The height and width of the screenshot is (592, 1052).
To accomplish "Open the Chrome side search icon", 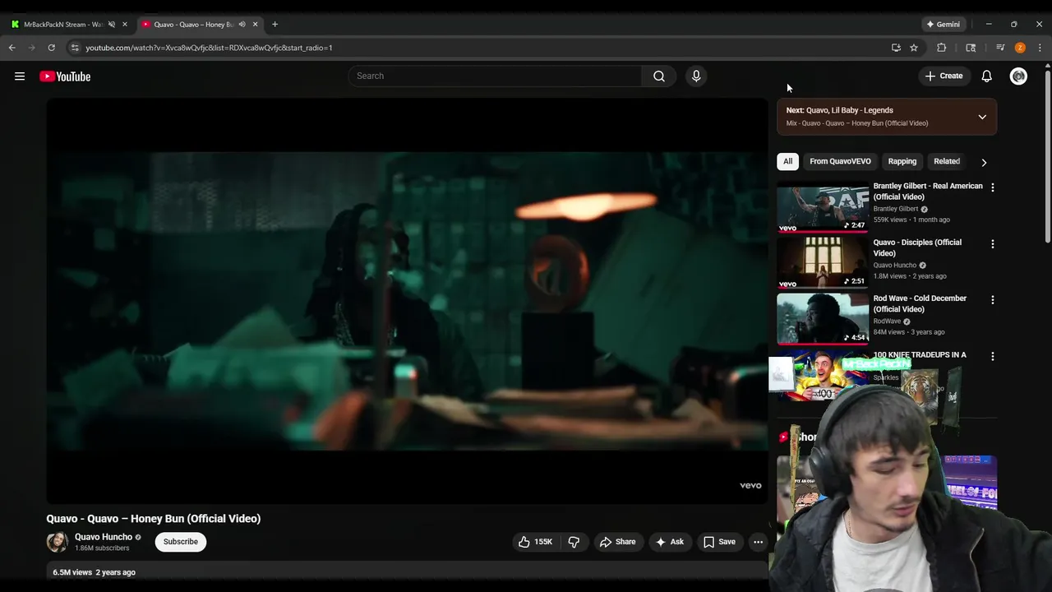I will pos(971,48).
